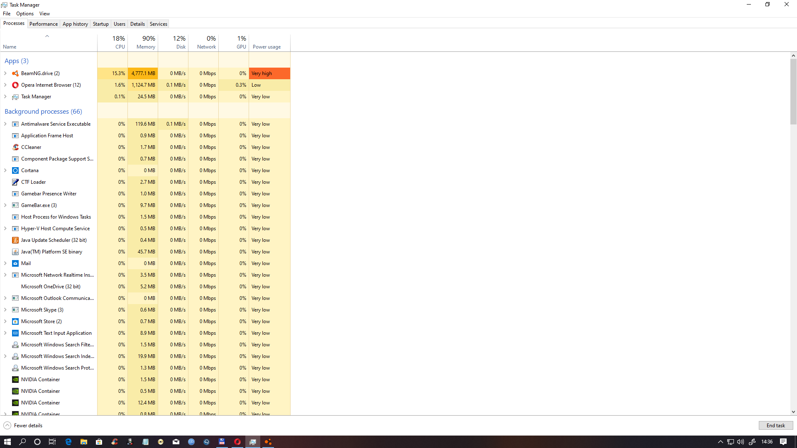
Task: Click the BeamNG.drive process icon
Action: [x=15, y=73]
